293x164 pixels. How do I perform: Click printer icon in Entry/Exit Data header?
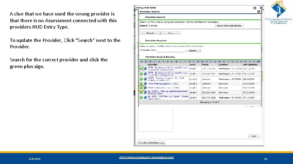click(x=255, y=8)
